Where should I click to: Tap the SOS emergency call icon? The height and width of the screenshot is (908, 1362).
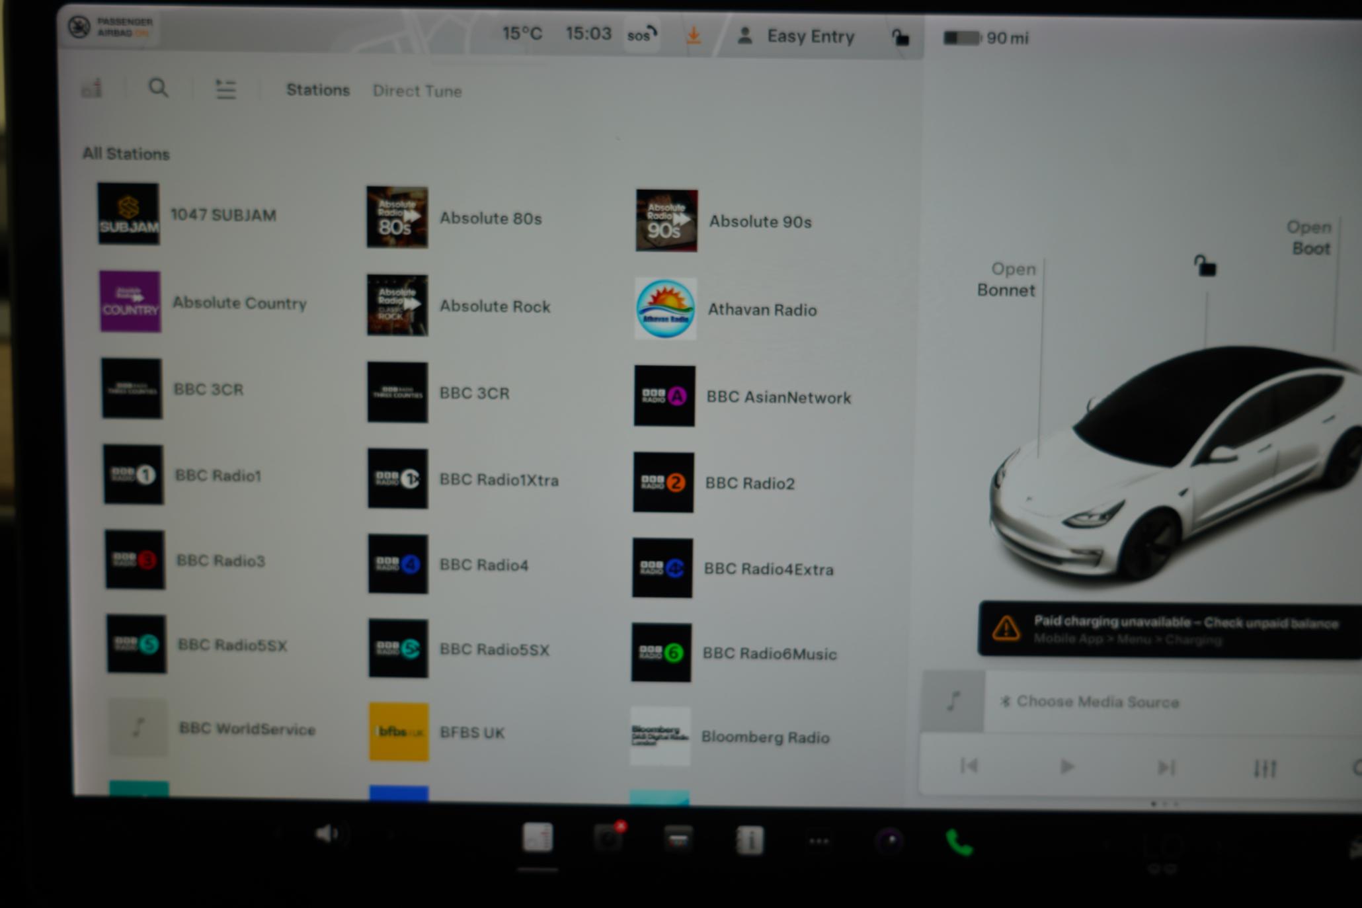(x=641, y=34)
